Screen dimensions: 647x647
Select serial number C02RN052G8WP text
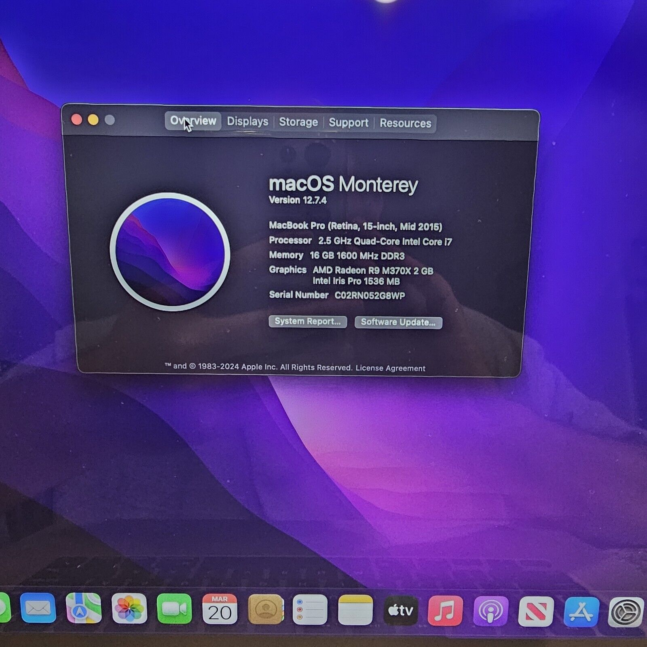coord(370,296)
